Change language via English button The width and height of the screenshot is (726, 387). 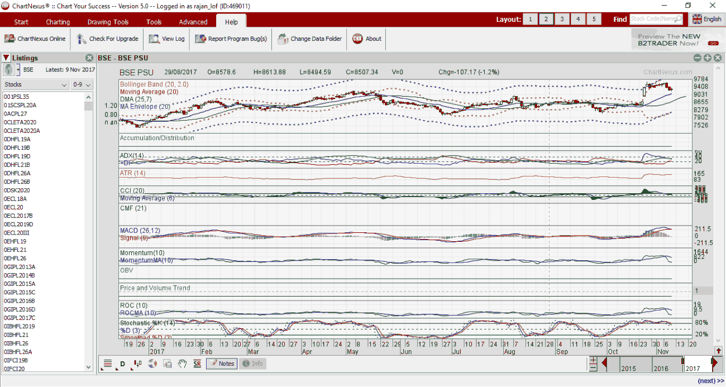tap(706, 19)
